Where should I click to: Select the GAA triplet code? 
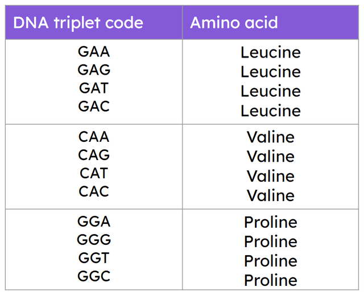point(94,52)
